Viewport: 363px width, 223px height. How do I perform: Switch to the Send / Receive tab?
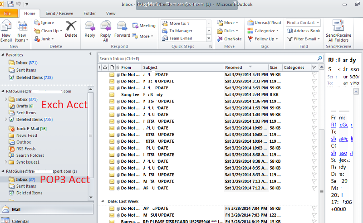59,14
